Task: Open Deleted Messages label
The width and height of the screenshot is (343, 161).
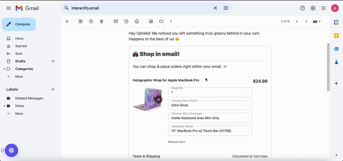Action: pyautogui.click(x=29, y=98)
